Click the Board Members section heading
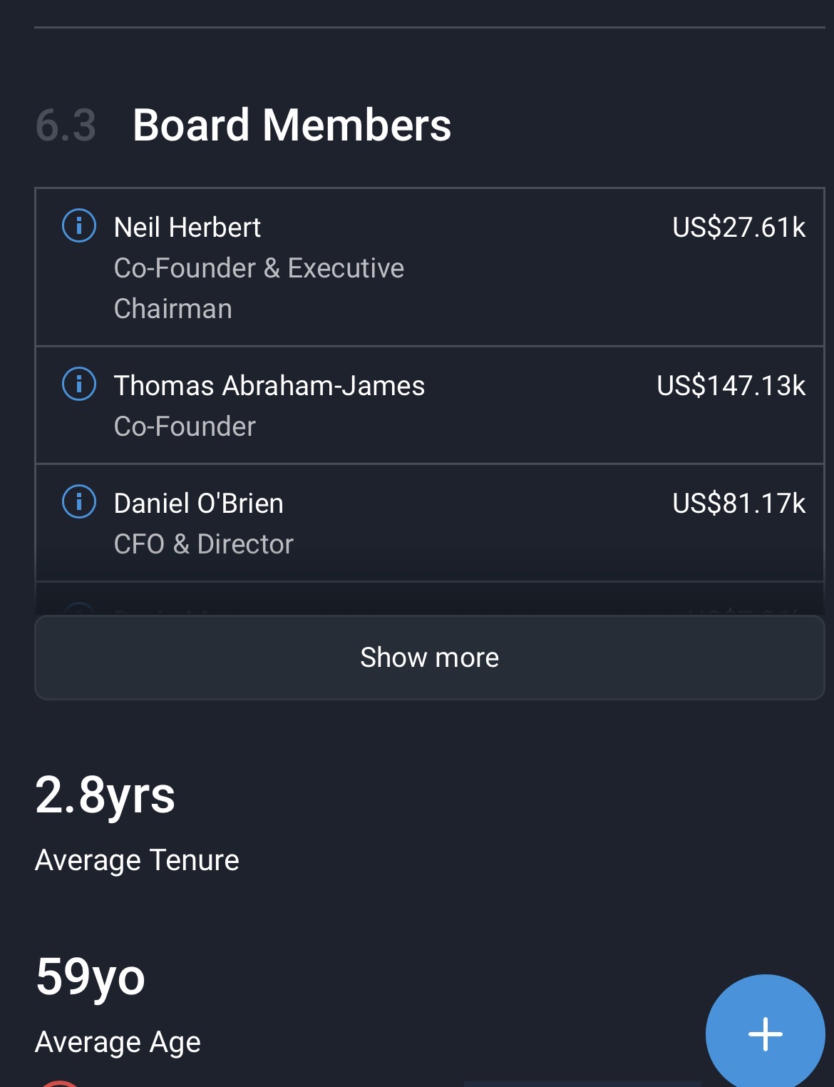The image size is (834, 1087). [292, 126]
